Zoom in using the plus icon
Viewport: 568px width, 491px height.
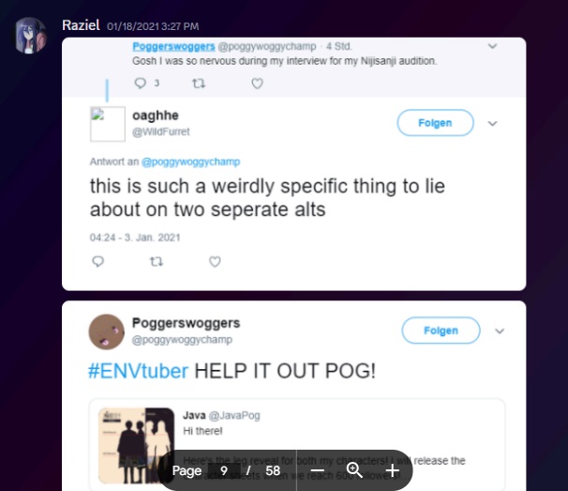point(393,470)
